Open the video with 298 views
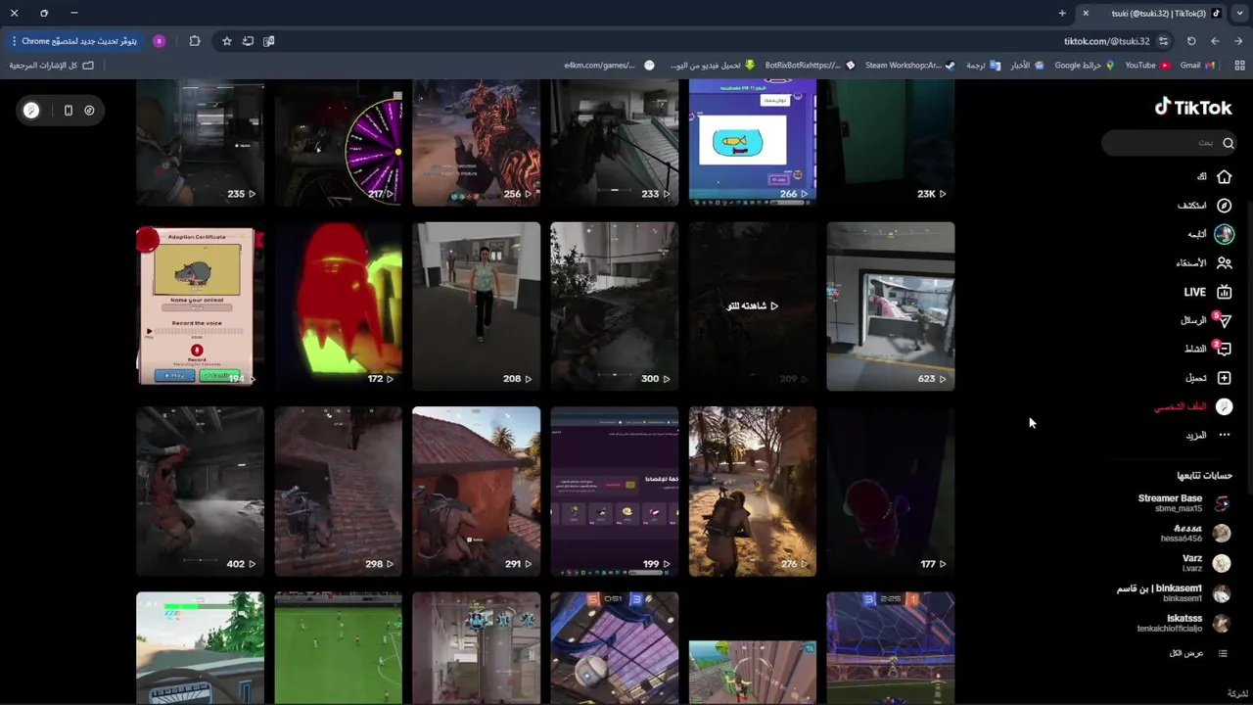Image resolution: width=1253 pixels, height=705 pixels. click(338, 492)
